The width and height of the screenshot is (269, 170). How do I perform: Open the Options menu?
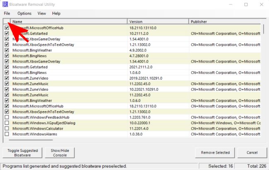24,13
